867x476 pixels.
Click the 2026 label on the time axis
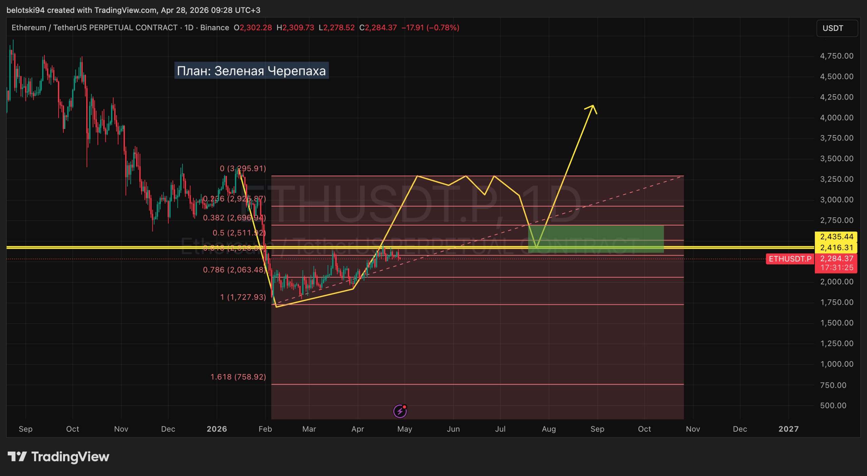tap(217, 429)
